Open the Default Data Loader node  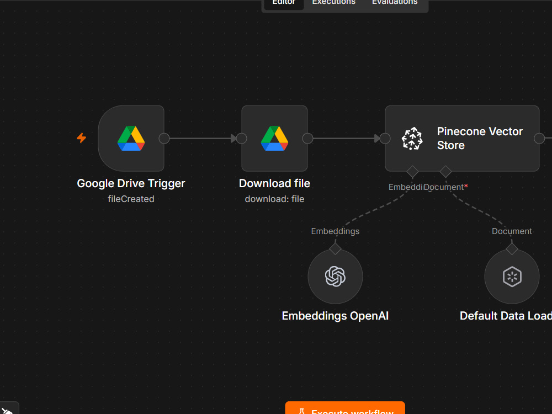[x=512, y=277]
